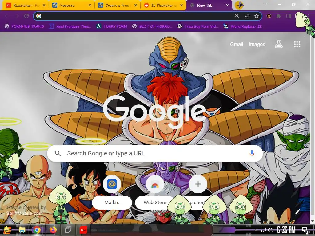Close the Is Tlauncher tab
The width and height of the screenshot is (315, 236).
[181, 6]
